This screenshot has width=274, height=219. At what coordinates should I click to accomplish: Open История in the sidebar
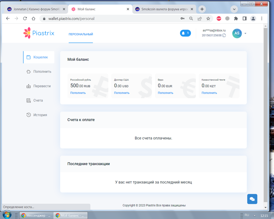click(x=37, y=115)
